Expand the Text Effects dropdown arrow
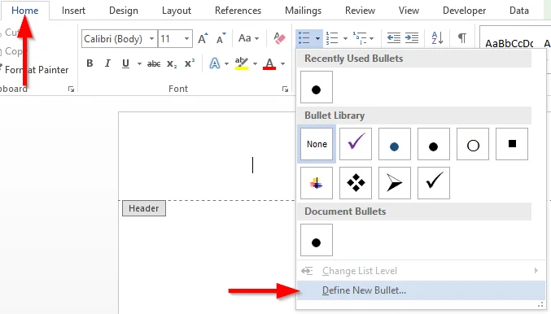The height and width of the screenshot is (314, 551). 226,63
